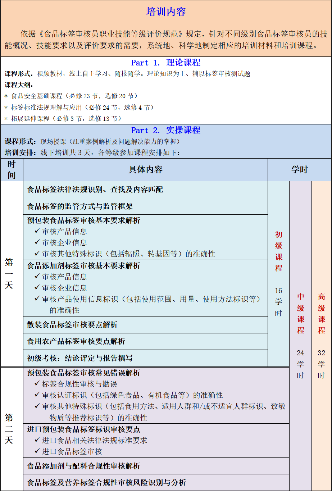Click the red 高级课程 label
332x492 pixels.
click(322, 313)
